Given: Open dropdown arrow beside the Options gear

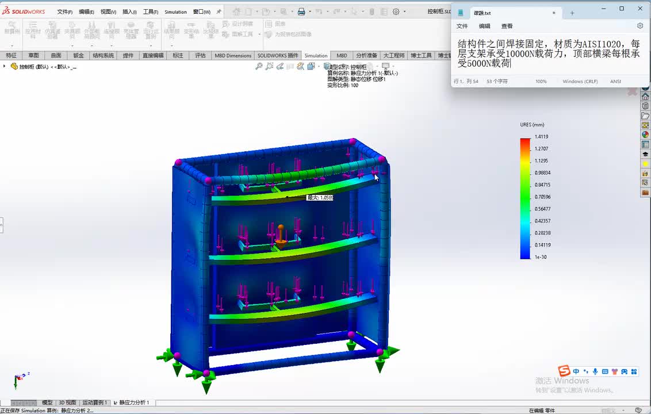Looking at the screenshot, I should [x=404, y=11].
